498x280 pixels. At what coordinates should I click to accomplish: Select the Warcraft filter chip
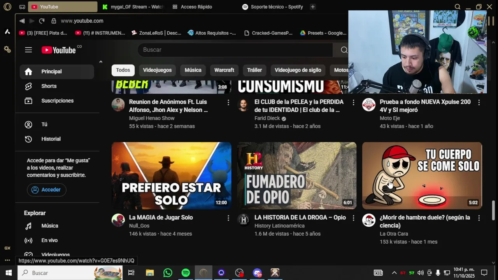[224, 70]
